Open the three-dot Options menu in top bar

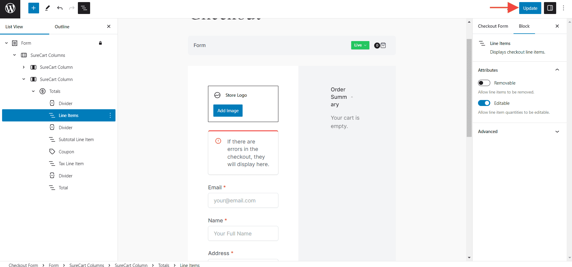click(563, 8)
